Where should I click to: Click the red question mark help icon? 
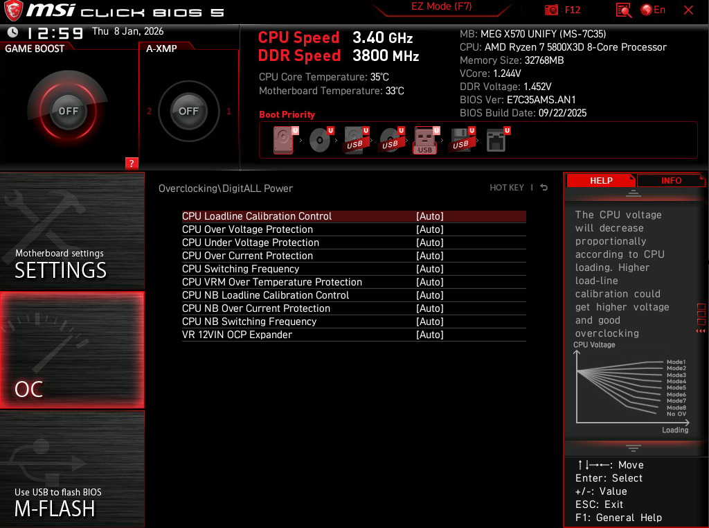coord(132,164)
